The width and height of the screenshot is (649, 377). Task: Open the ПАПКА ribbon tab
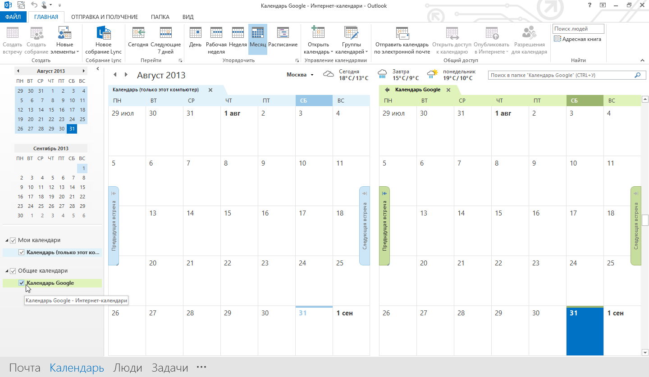coord(160,17)
